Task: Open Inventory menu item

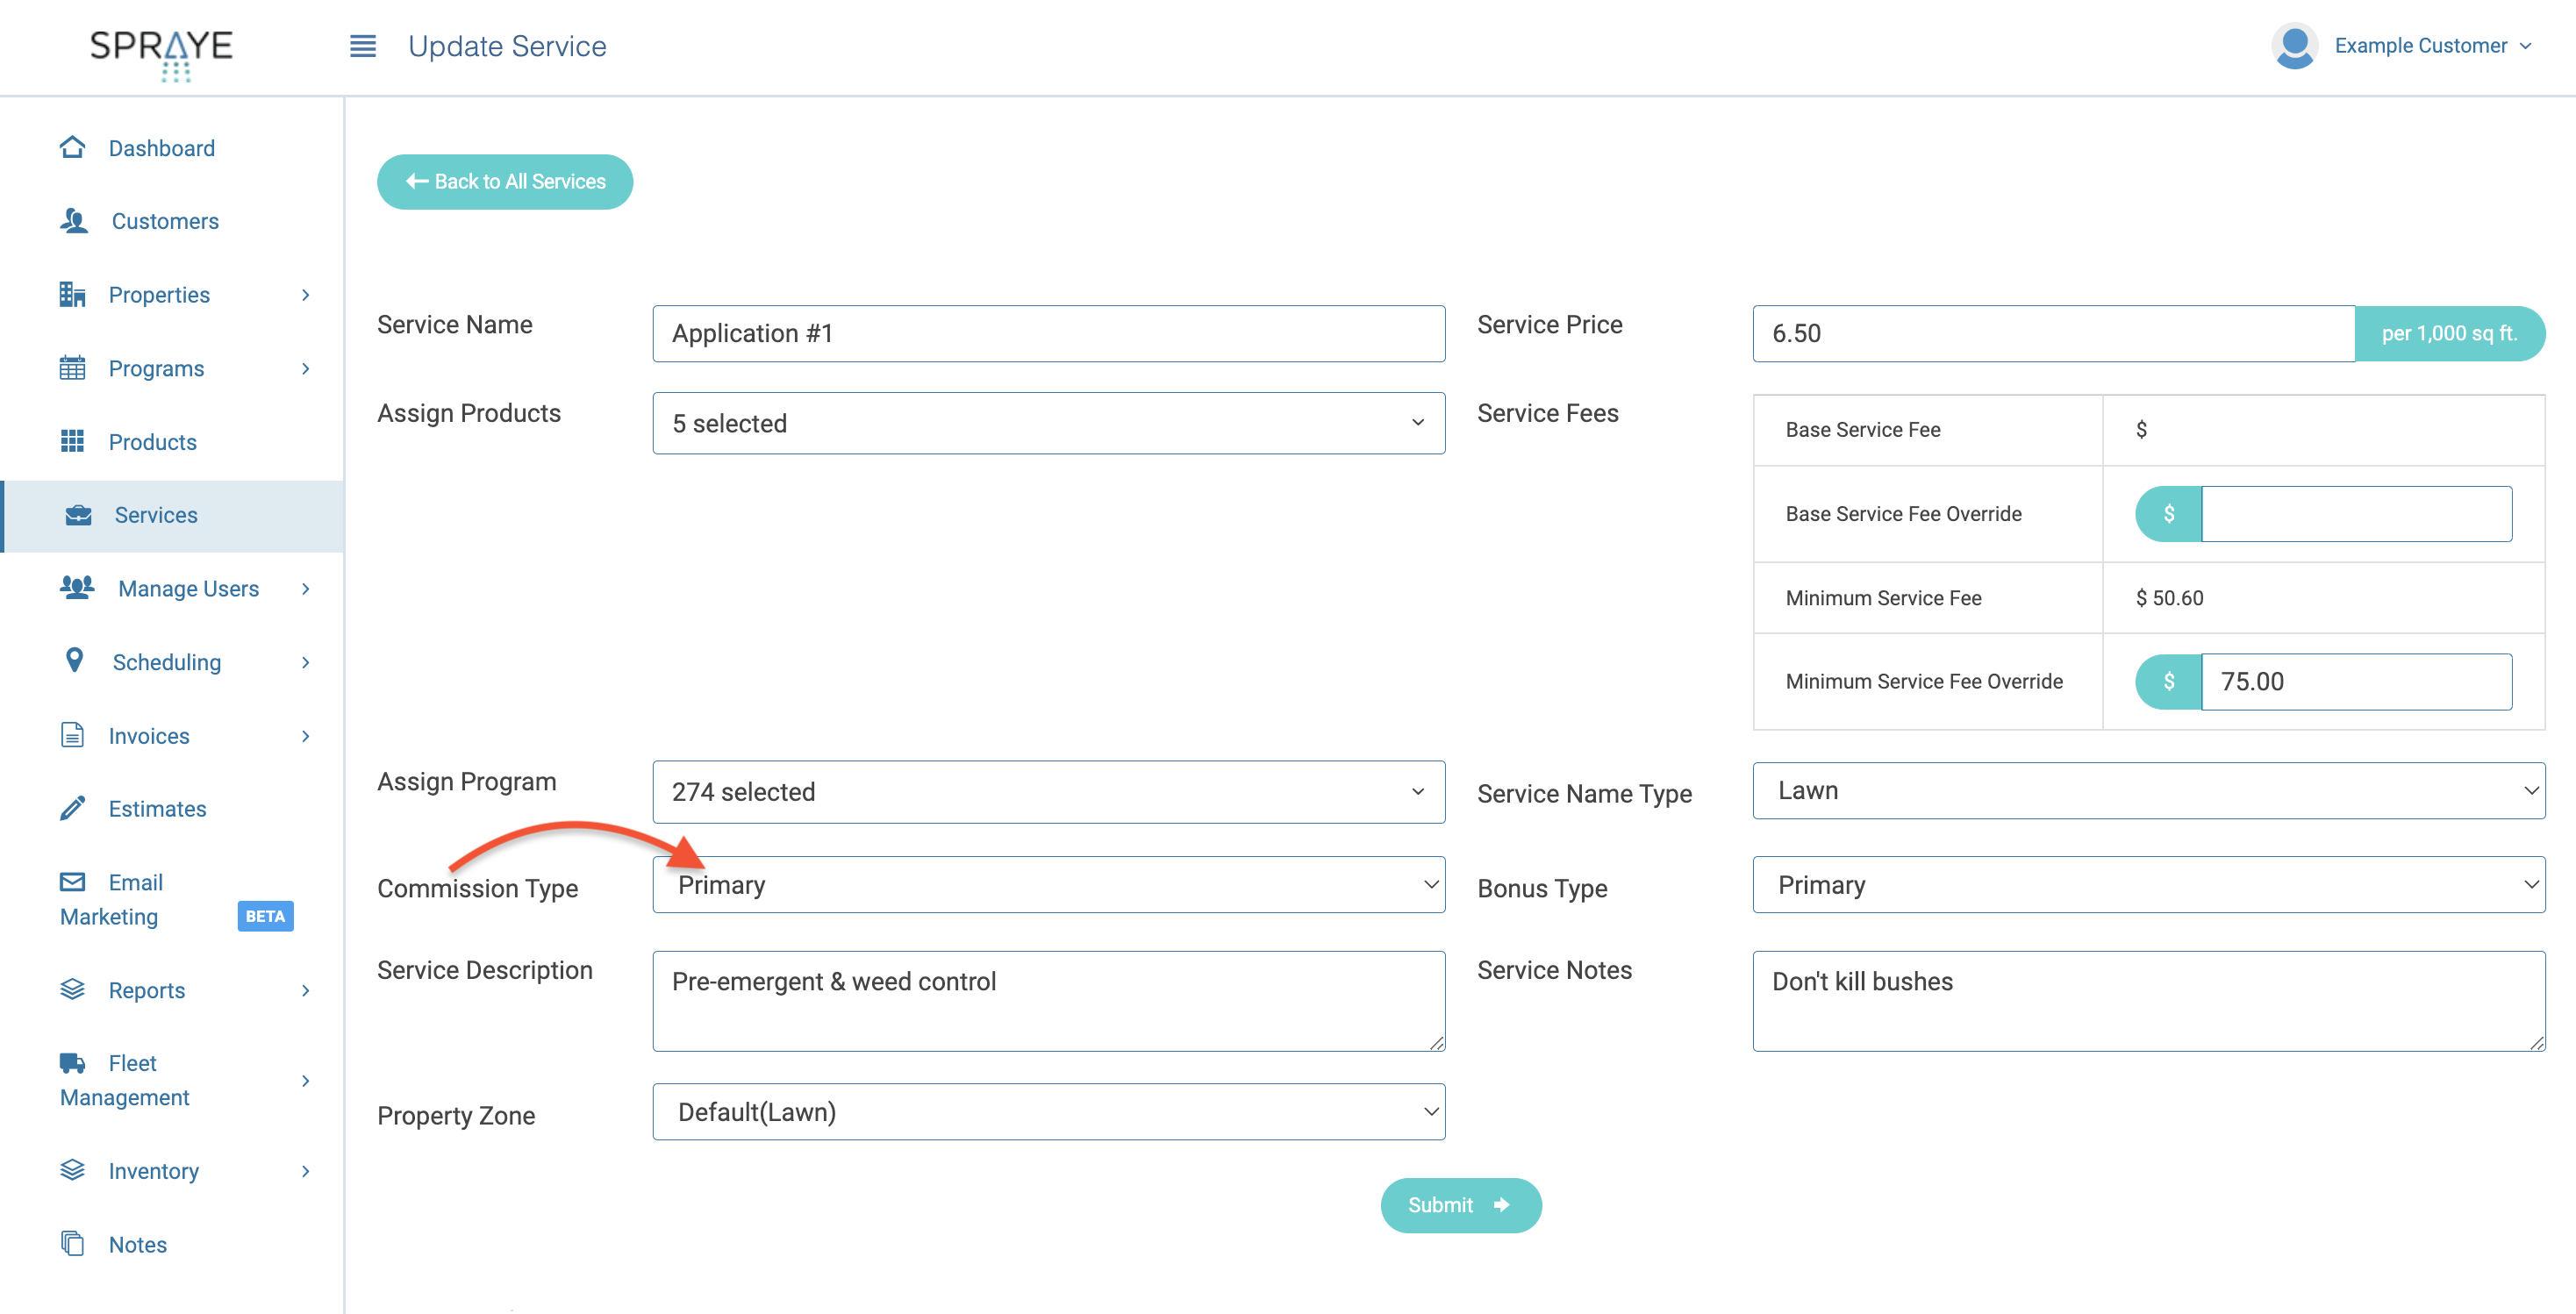Action: click(x=153, y=1170)
